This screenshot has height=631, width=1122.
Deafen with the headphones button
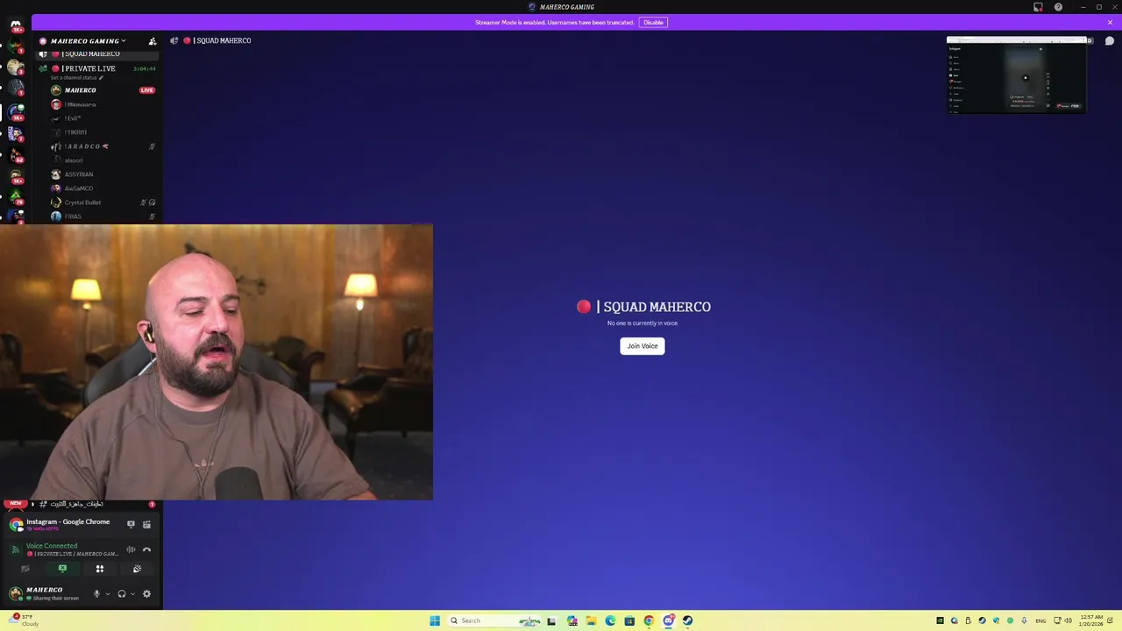click(122, 594)
